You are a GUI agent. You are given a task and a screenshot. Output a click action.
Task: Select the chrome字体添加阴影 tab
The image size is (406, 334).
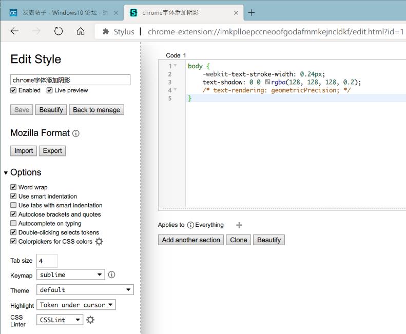[178, 13]
